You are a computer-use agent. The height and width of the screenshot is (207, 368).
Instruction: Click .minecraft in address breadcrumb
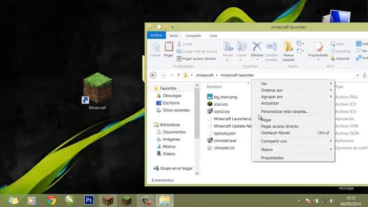tap(205, 75)
